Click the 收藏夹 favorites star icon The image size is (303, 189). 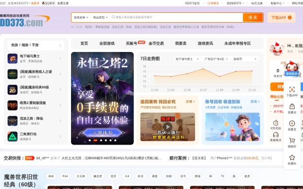[x=292, y=157]
